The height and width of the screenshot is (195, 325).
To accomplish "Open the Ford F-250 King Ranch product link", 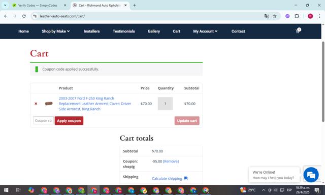I will 95,104.
